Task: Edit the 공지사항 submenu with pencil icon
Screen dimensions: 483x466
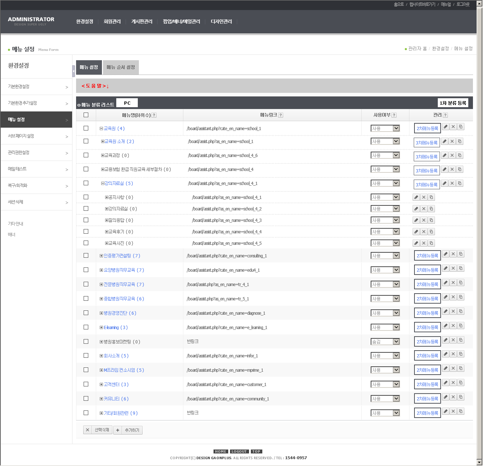Action: (x=416, y=198)
